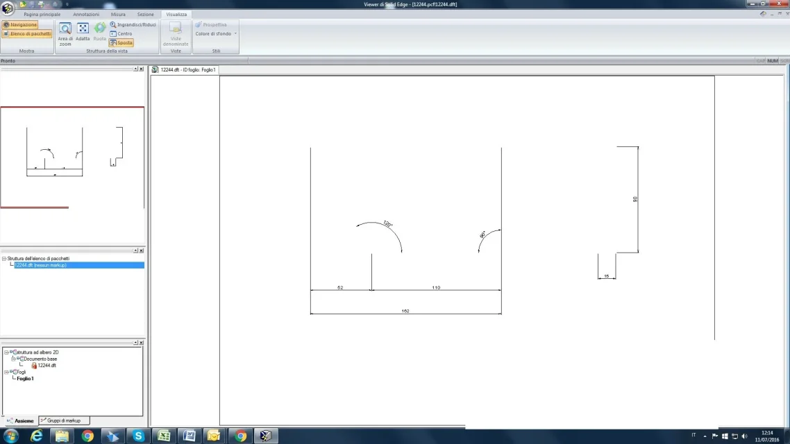Select Foglio1 in the sheet tree
The width and height of the screenshot is (790, 444).
pos(25,379)
